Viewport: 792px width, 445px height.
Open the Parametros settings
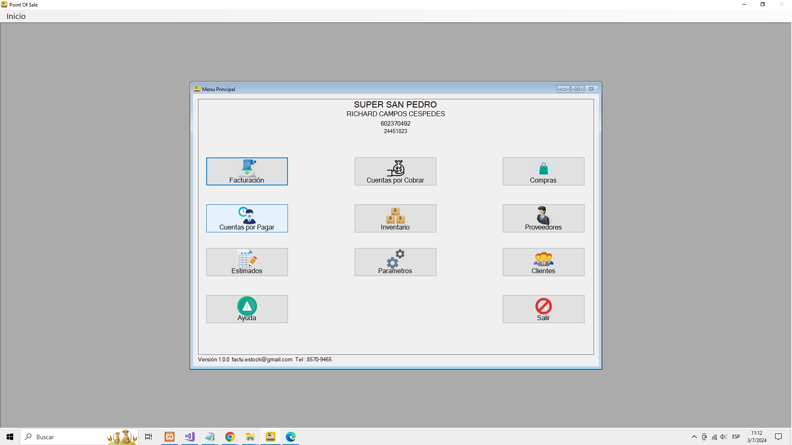(x=395, y=262)
